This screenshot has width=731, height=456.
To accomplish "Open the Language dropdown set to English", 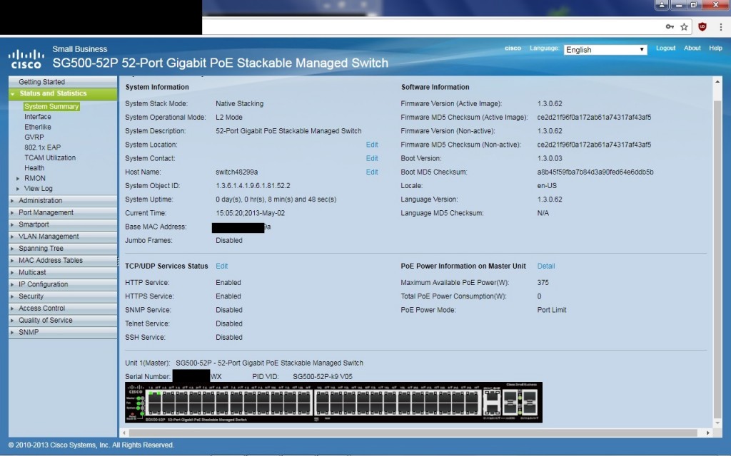I will 605,50.
